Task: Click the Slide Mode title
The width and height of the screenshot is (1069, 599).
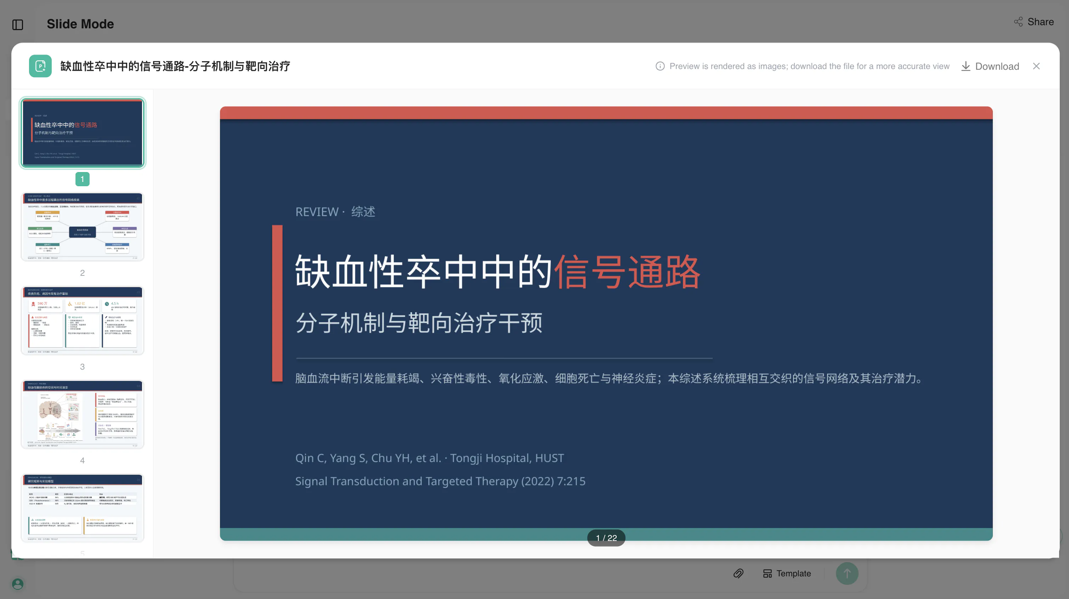Action: [80, 24]
